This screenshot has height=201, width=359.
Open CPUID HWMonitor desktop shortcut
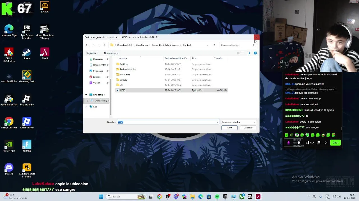[9, 55]
